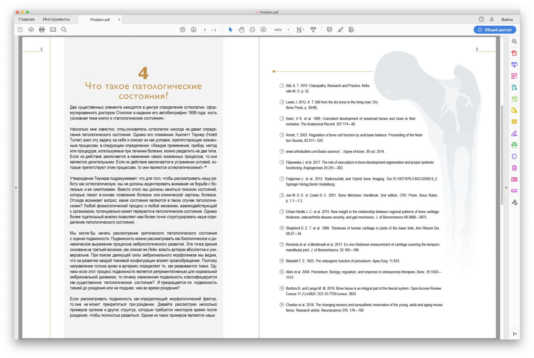Click the 'Problem.pdf' window title text
The width and height of the screenshot is (534, 358).
click(269, 12)
